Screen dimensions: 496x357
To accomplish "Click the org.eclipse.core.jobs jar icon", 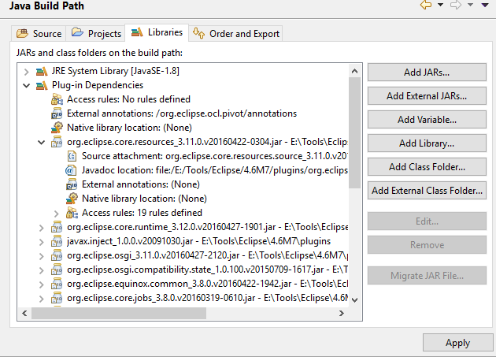I will [x=57, y=299].
